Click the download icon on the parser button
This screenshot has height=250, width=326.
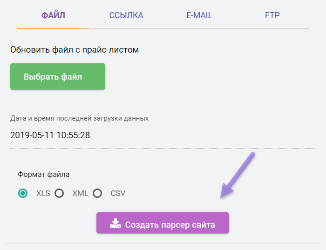(x=115, y=224)
